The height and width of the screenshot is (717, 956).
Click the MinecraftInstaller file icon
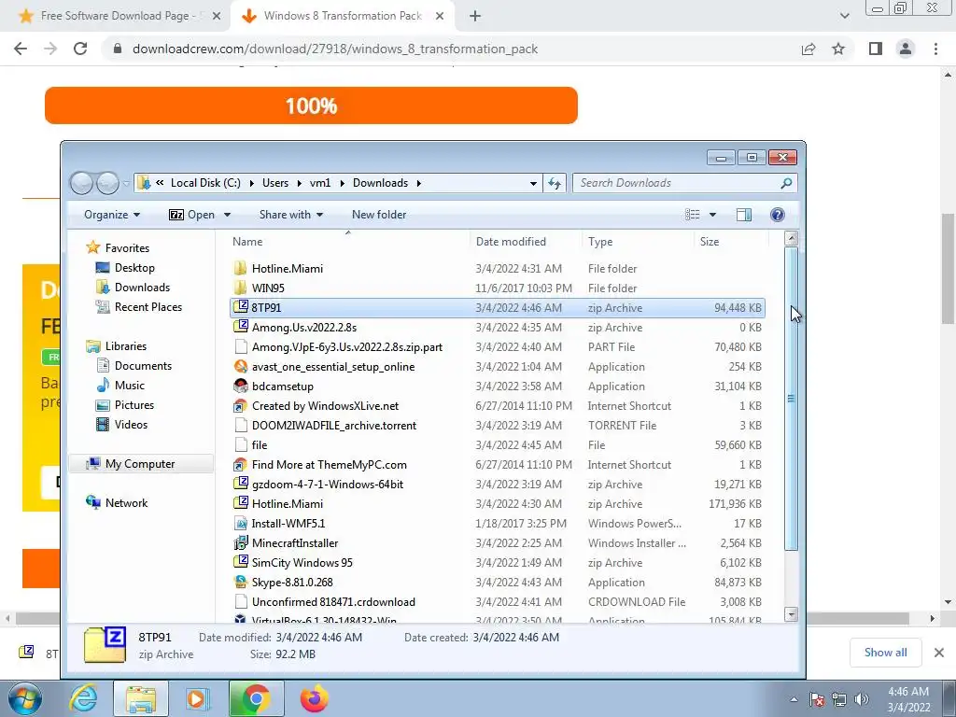pyautogui.click(x=241, y=542)
